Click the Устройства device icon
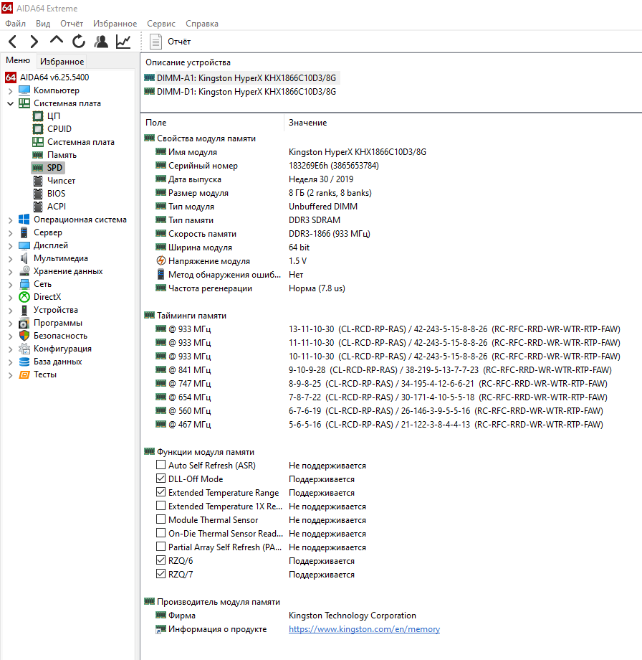 tap(24, 310)
